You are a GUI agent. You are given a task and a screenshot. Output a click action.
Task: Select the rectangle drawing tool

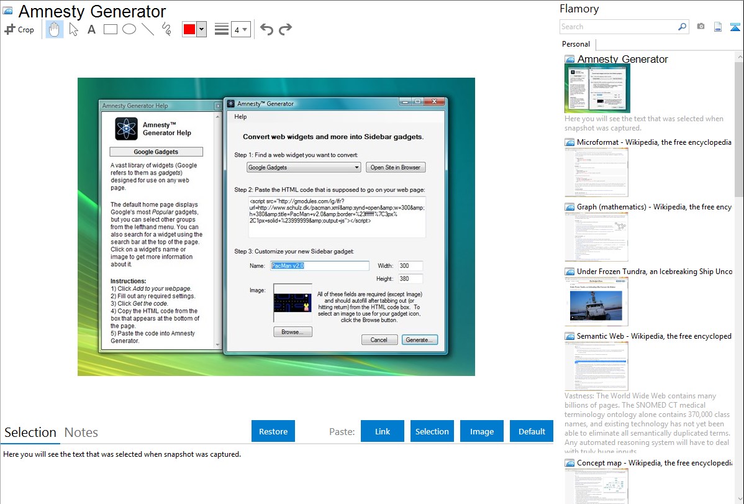pos(111,29)
